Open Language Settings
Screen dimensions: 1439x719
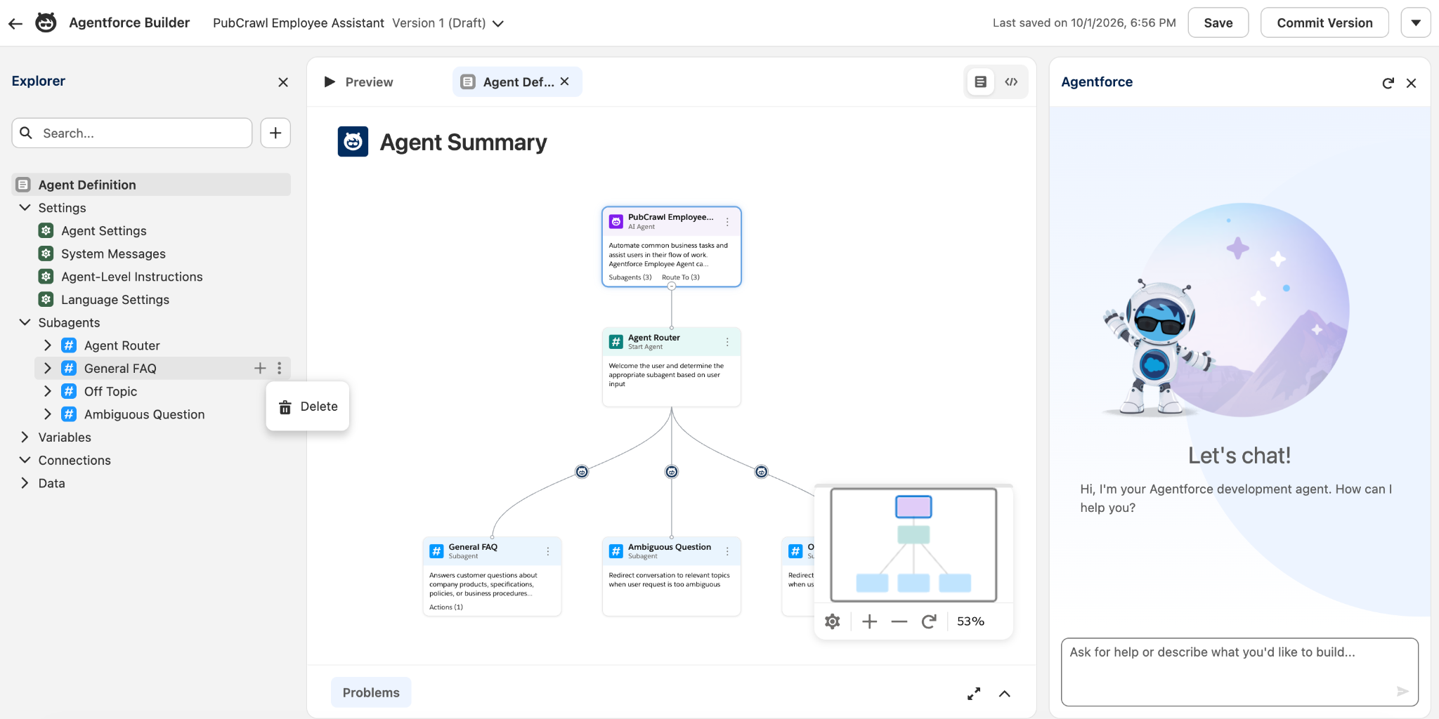coord(115,300)
